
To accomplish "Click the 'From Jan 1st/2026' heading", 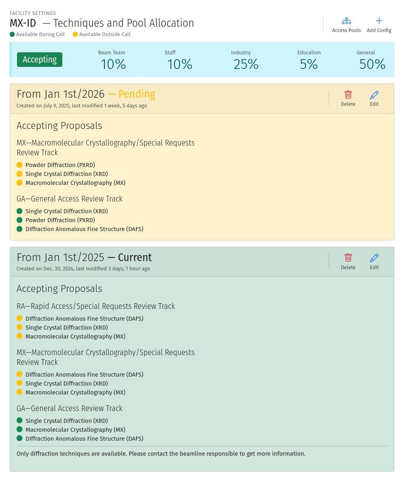I will pos(60,94).
